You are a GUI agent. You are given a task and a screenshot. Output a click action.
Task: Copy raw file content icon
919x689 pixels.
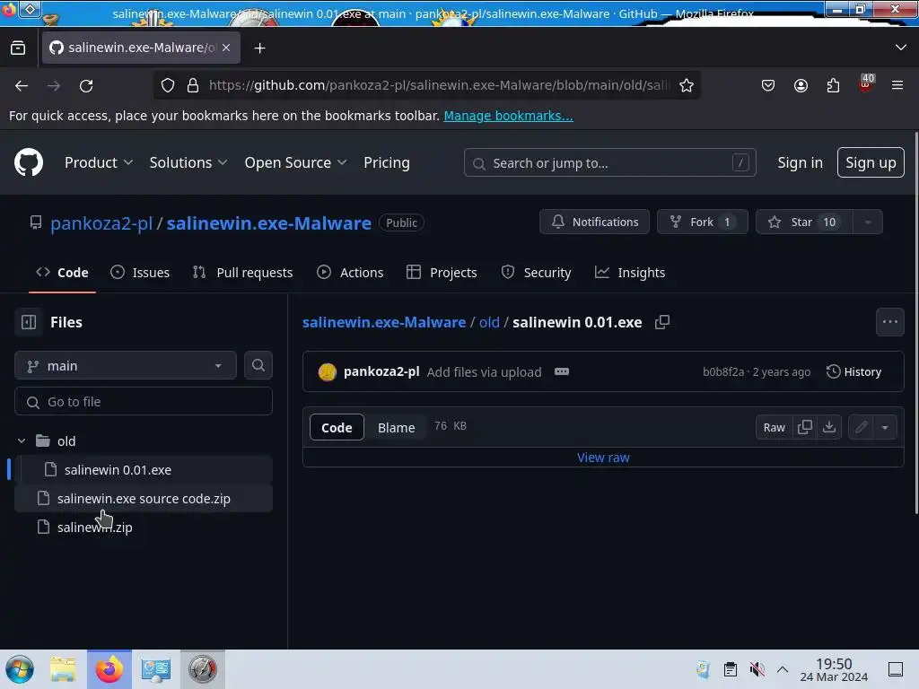coord(805,427)
